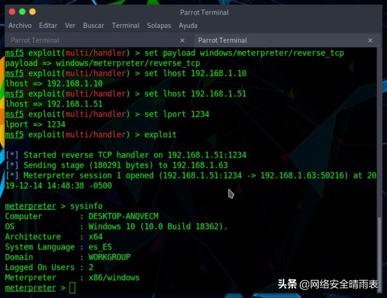
Task: Click the red close window button
Action: click(12, 12)
